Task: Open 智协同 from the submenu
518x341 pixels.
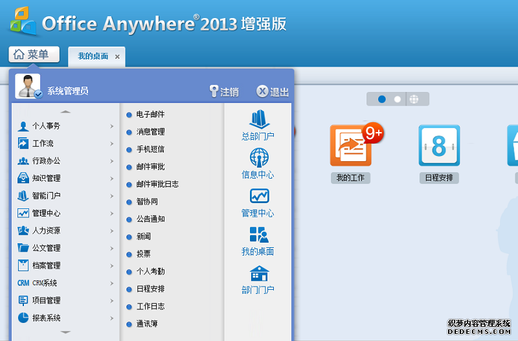Action: [147, 202]
